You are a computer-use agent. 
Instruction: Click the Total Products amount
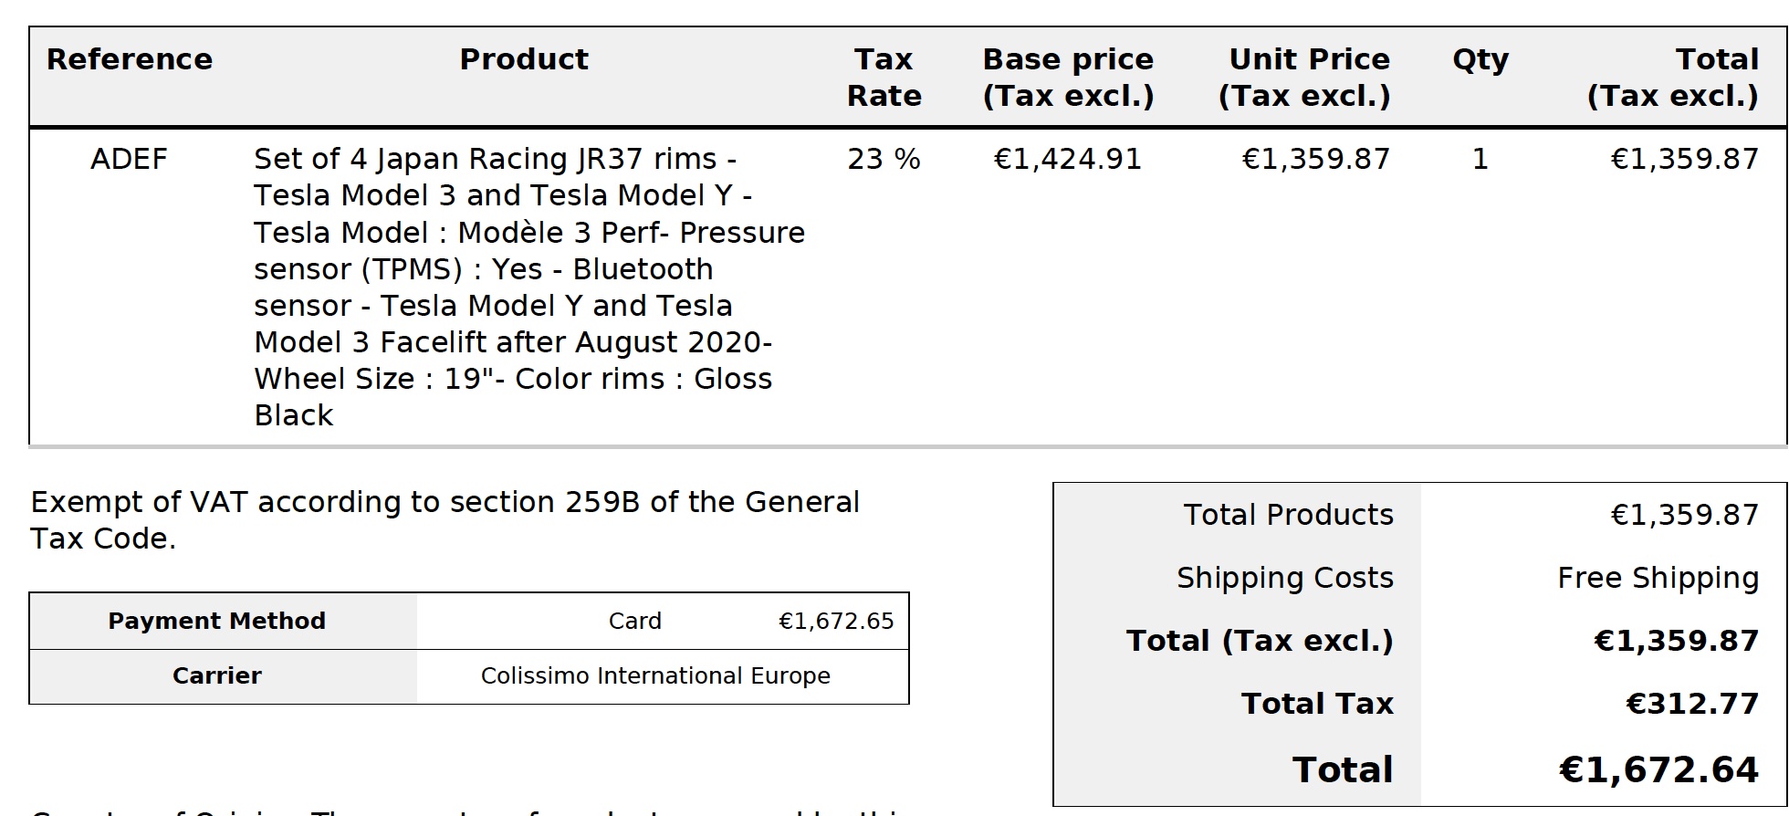[1684, 516]
